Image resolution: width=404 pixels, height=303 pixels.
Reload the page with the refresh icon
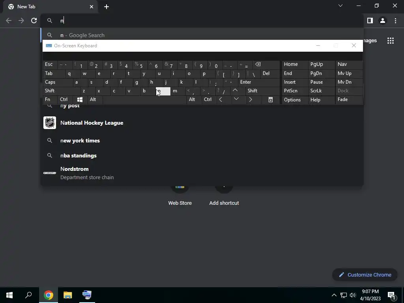click(34, 21)
